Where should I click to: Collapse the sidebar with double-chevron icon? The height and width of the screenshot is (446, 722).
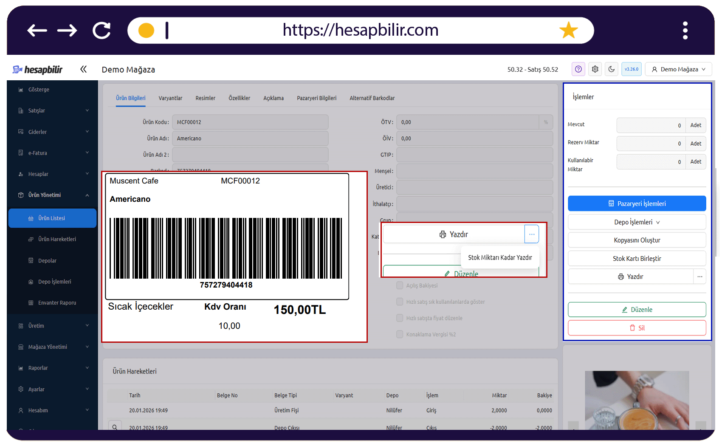click(x=83, y=69)
